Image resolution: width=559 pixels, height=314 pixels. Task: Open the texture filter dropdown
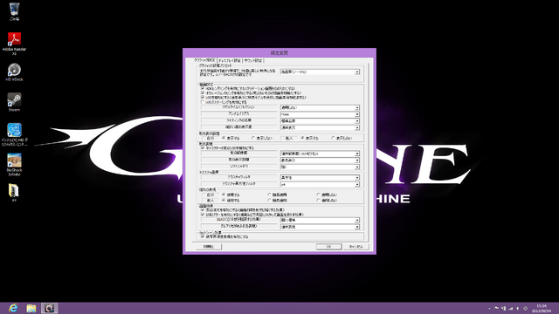coord(320,178)
